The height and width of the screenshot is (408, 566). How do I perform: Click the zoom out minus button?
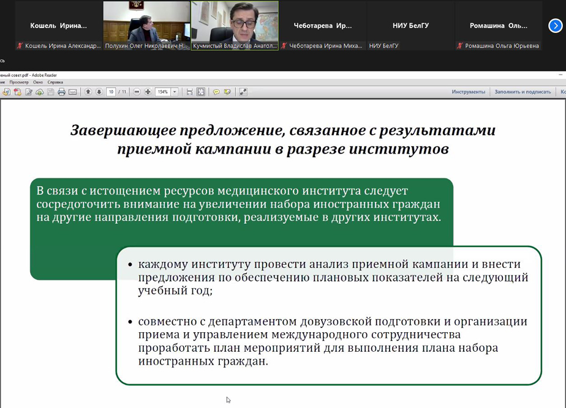point(137,92)
